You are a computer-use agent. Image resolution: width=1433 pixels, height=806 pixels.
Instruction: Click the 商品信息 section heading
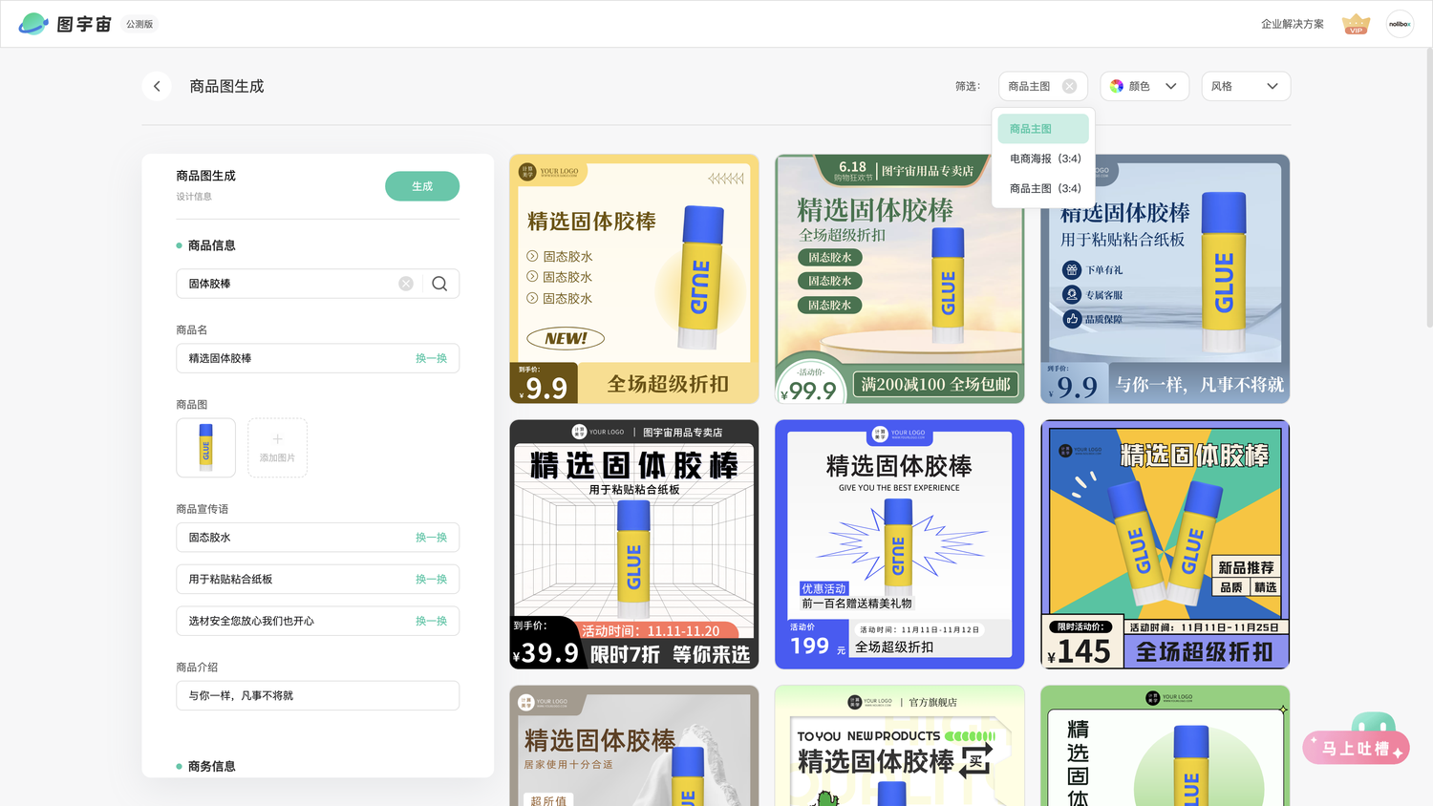click(x=211, y=245)
